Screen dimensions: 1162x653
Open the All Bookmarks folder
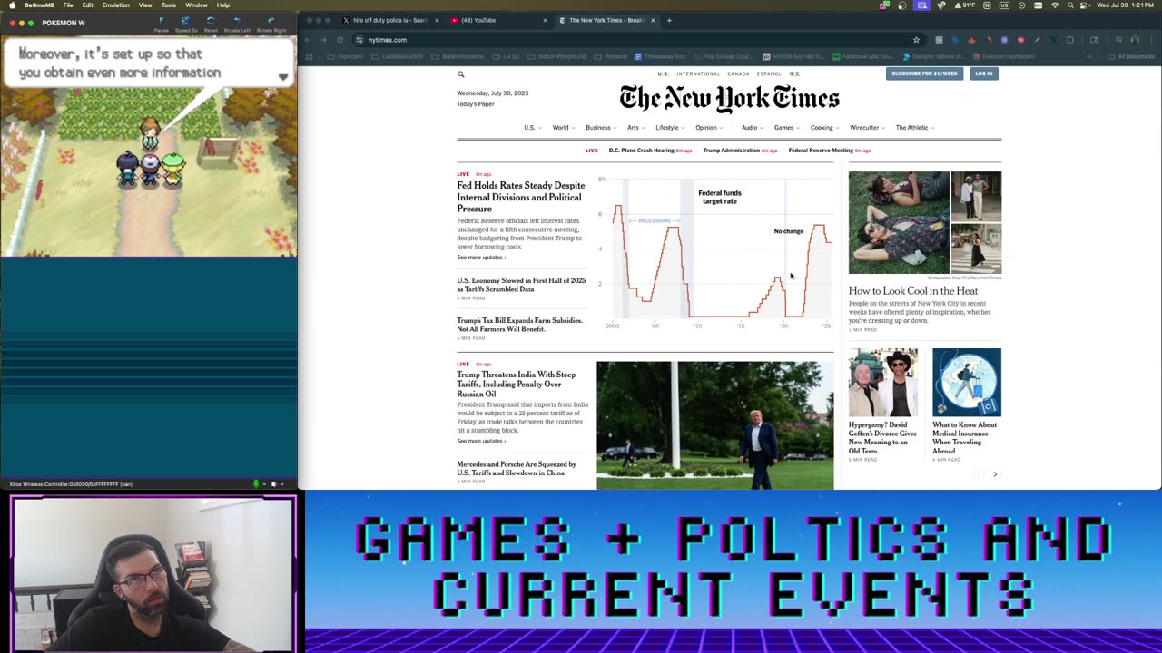pyautogui.click(x=1131, y=56)
